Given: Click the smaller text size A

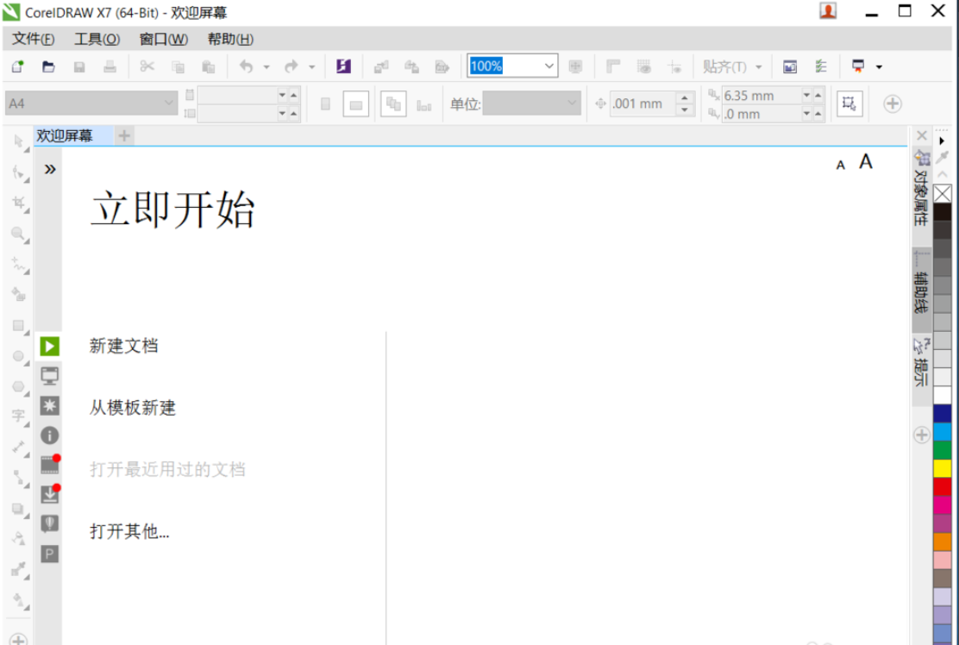Looking at the screenshot, I should (x=841, y=165).
